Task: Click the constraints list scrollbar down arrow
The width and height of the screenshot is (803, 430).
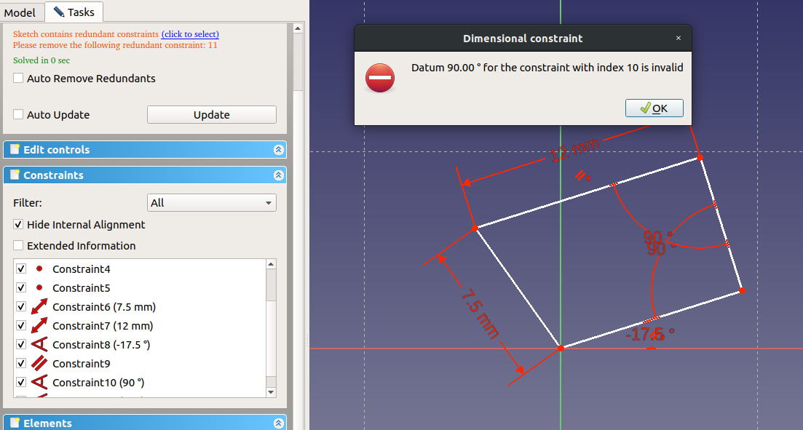Action: tap(271, 392)
